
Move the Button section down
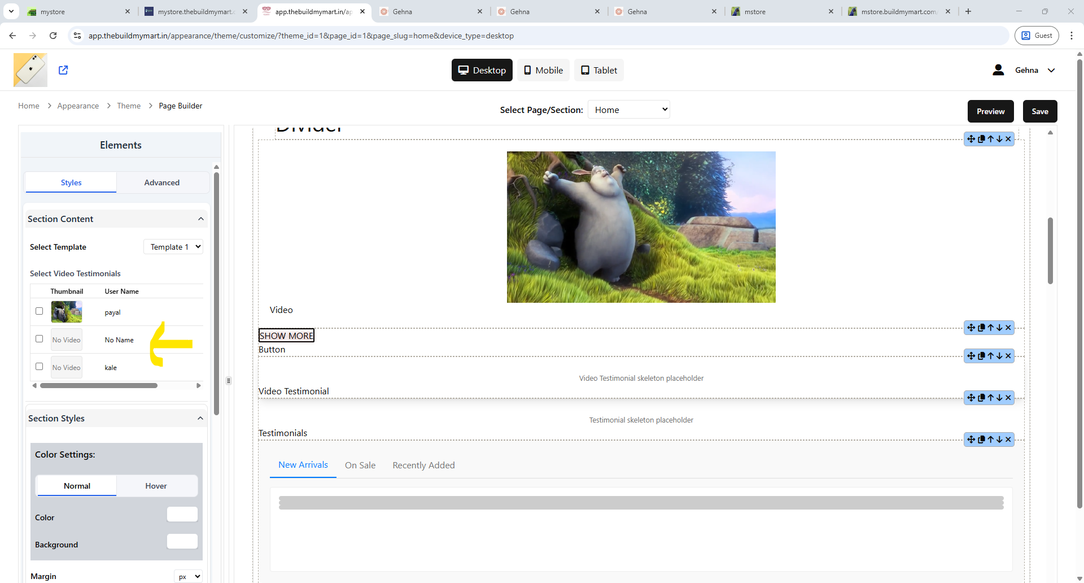tap(999, 328)
